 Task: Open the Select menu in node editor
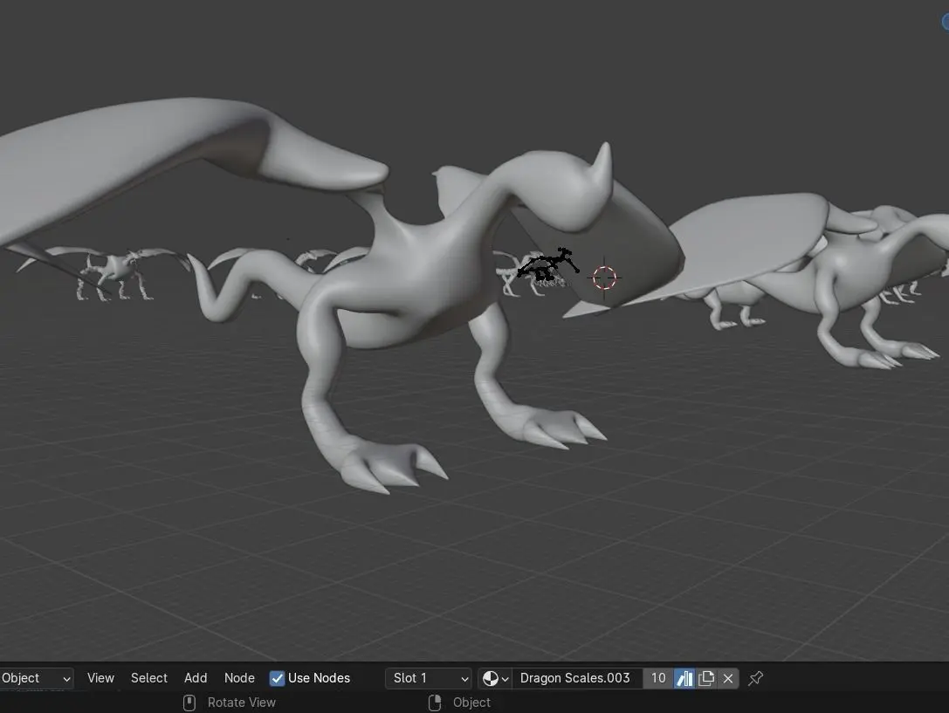coord(149,678)
